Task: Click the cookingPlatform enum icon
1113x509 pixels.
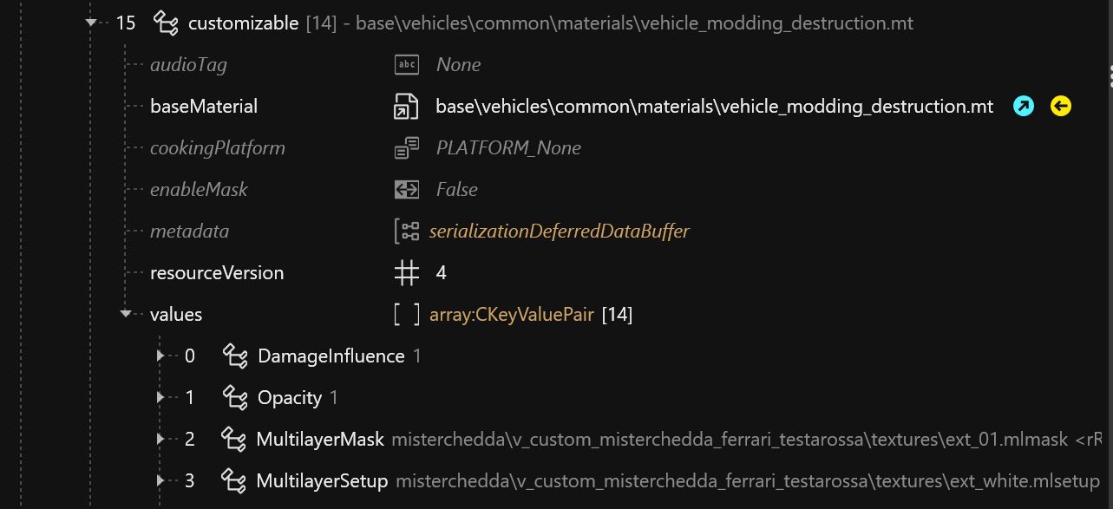Action: coord(406,148)
